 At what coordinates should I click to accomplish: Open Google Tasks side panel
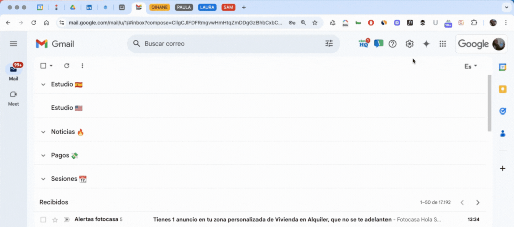(x=502, y=111)
